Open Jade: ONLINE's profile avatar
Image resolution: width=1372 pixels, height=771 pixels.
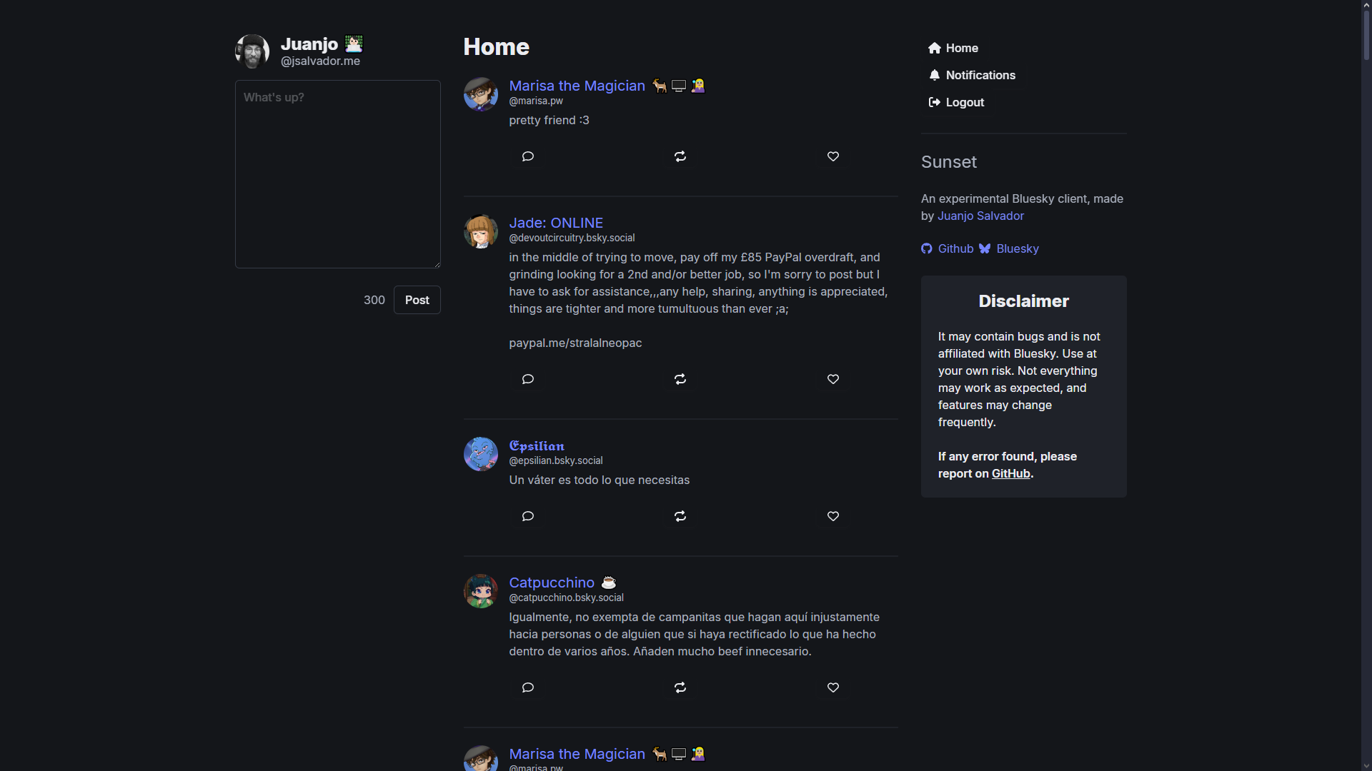click(x=481, y=231)
